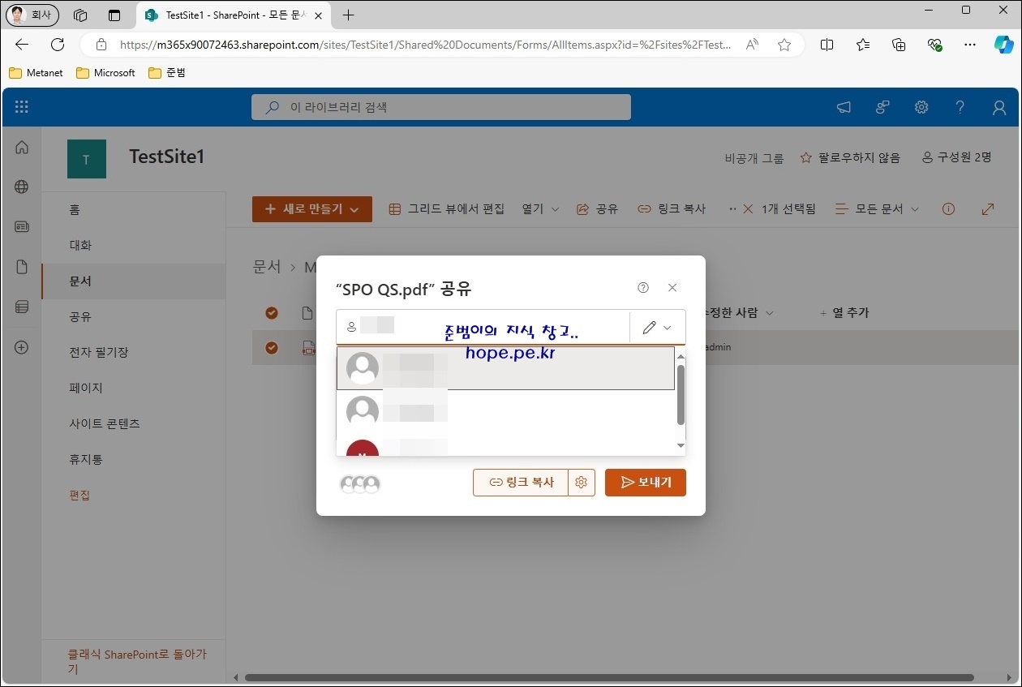Open the people connections icon in header
This screenshot has width=1022, height=687.
pyautogui.click(x=882, y=107)
